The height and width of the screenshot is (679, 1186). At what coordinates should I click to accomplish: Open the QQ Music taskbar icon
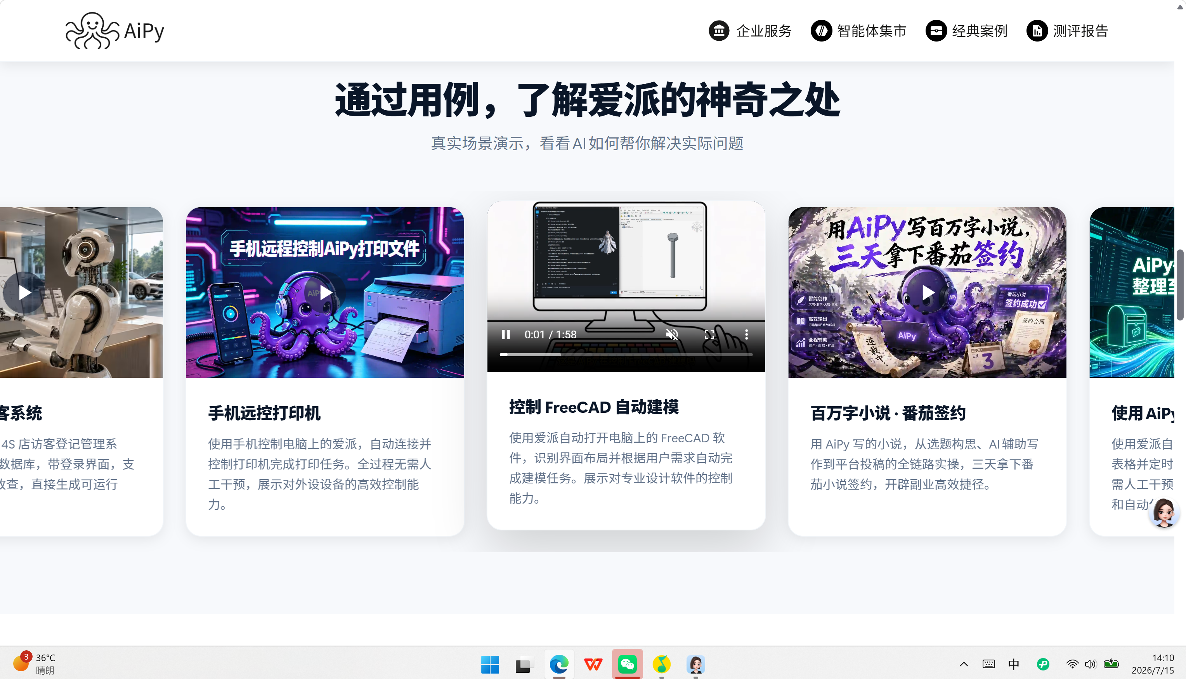tap(661, 664)
